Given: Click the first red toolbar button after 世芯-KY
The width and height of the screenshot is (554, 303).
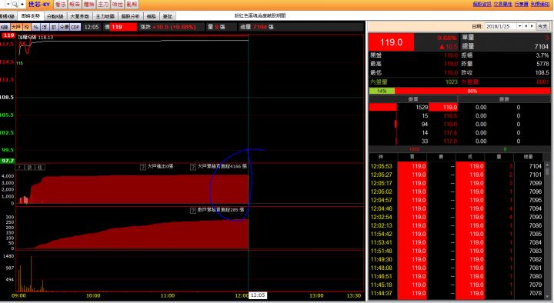Looking at the screenshot, I should (61, 5).
